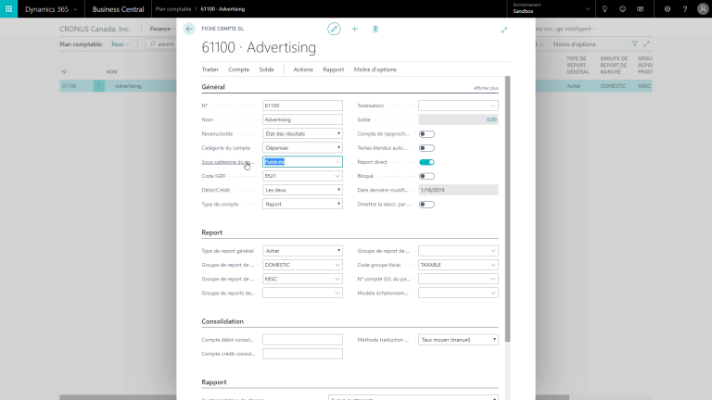Toggle the Bloqué switch
This screenshot has height=400, width=712.
click(426, 176)
